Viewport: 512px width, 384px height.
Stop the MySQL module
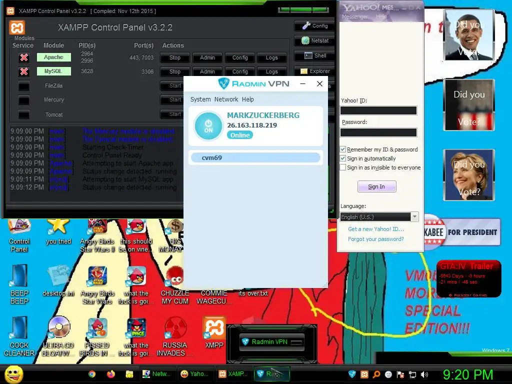(x=175, y=71)
